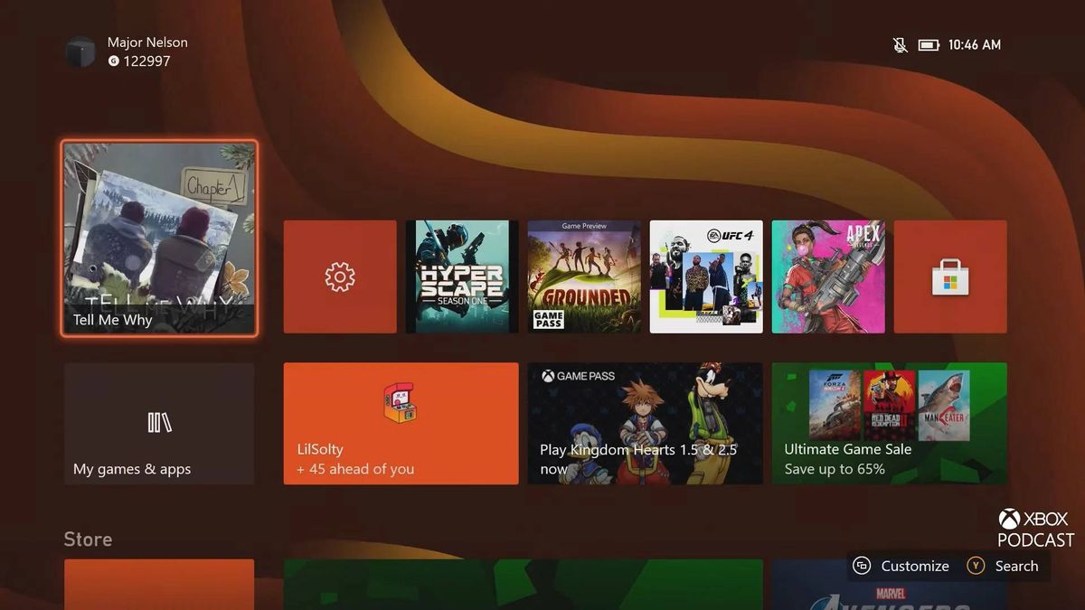The image size is (1085, 610).
Task: Click the Customize icon in the bottom bar
Action: coord(861,566)
